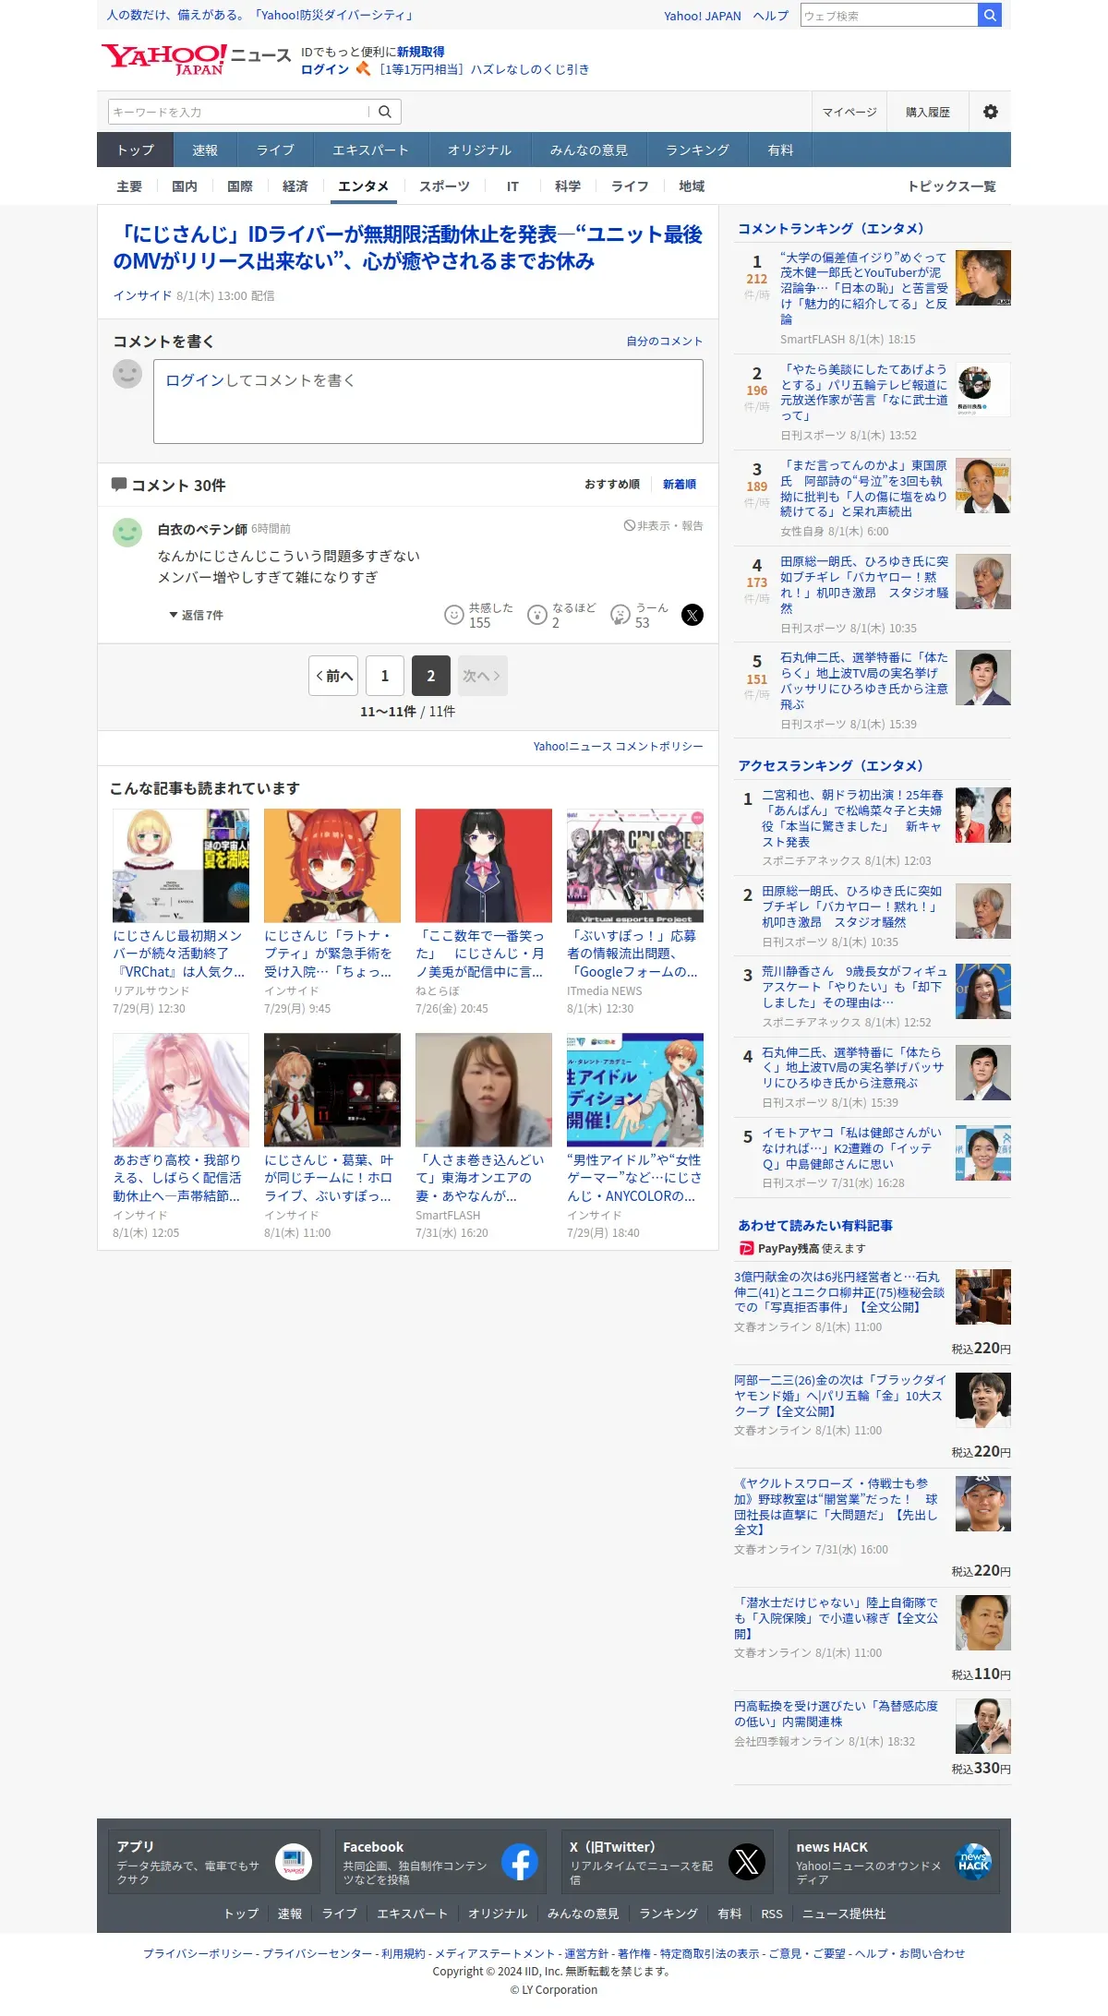Open Yahoo!ニュース コメントポリシー link
This screenshot has height=2016, width=1108.
point(619,746)
